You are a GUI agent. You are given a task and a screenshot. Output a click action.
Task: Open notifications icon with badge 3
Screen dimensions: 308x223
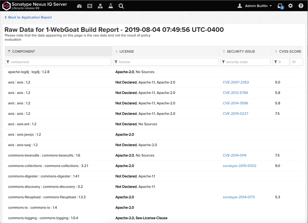coord(281,6)
